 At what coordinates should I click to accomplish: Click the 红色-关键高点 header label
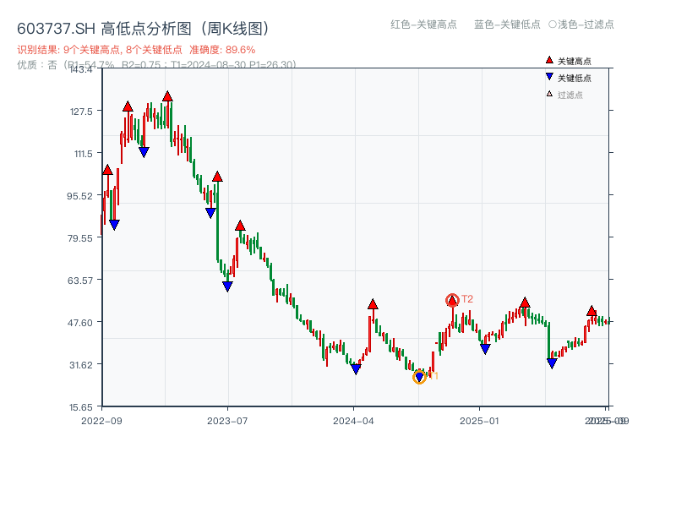pos(423,25)
